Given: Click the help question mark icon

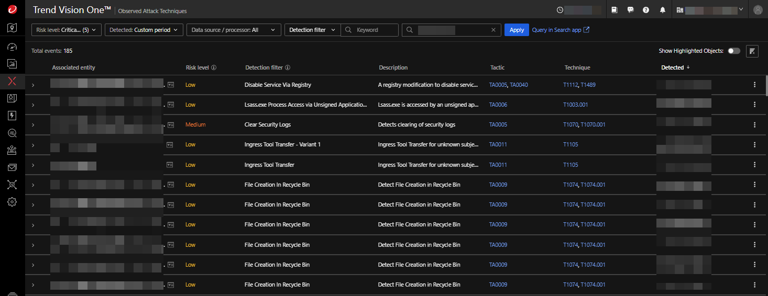Looking at the screenshot, I should tap(646, 10).
